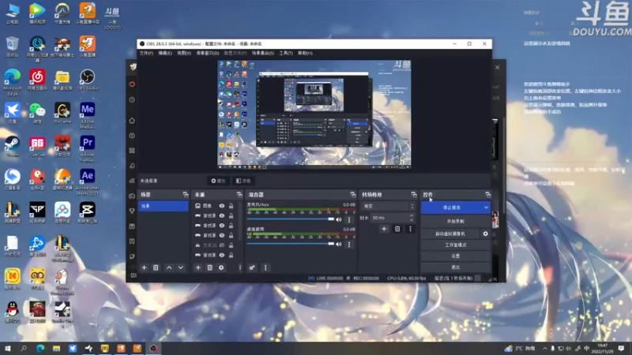Move the scene down with the arrow
This screenshot has height=355, width=632.
[x=181, y=267]
